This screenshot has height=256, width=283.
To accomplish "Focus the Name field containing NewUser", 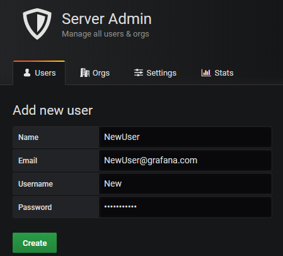I will tap(185, 137).
